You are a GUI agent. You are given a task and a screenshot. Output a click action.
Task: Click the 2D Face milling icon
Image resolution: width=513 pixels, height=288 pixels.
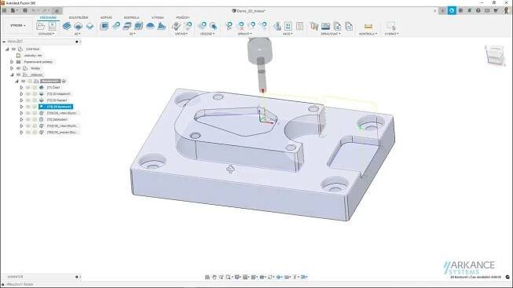pyautogui.click(x=67, y=26)
